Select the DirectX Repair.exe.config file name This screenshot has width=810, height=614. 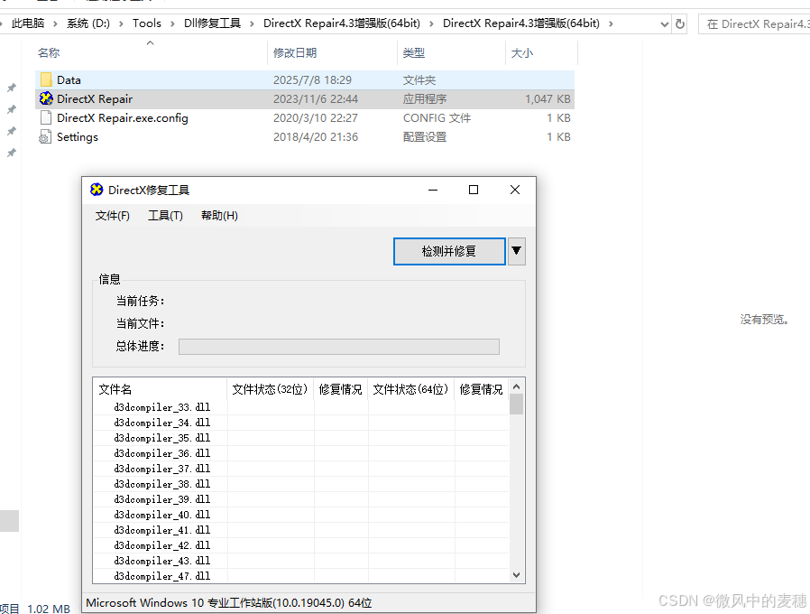tap(123, 118)
